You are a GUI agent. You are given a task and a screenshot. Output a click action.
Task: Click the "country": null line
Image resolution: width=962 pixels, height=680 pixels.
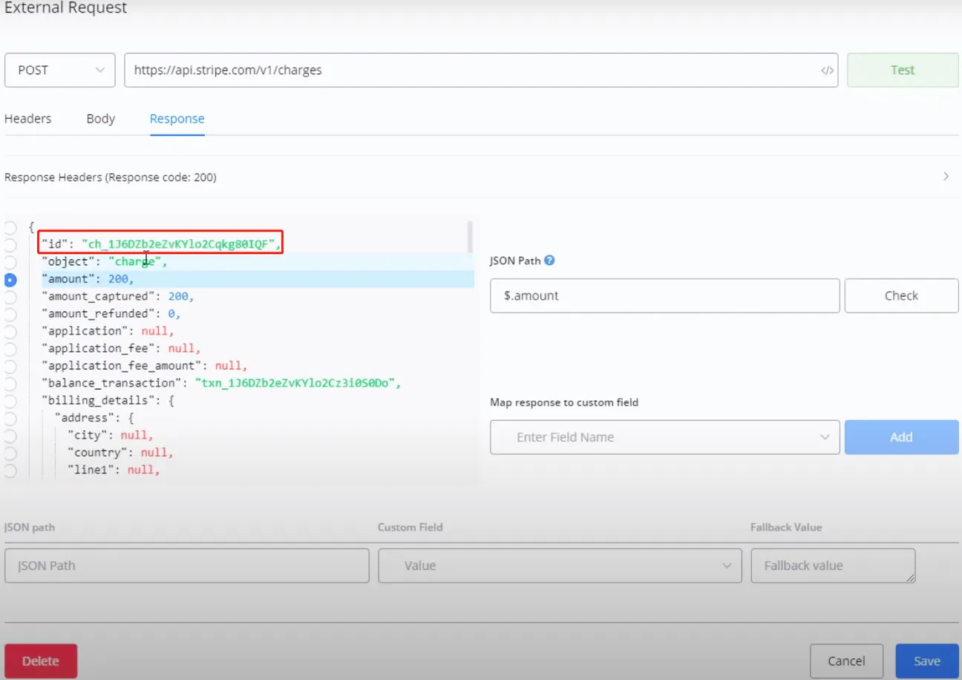pyautogui.click(x=121, y=452)
